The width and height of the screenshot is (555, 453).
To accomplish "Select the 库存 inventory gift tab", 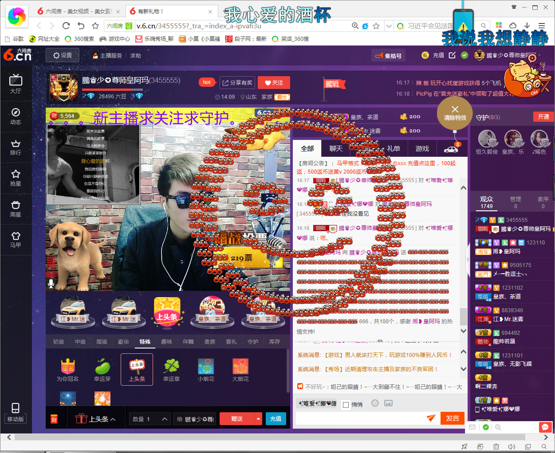I will pyautogui.click(x=275, y=342).
